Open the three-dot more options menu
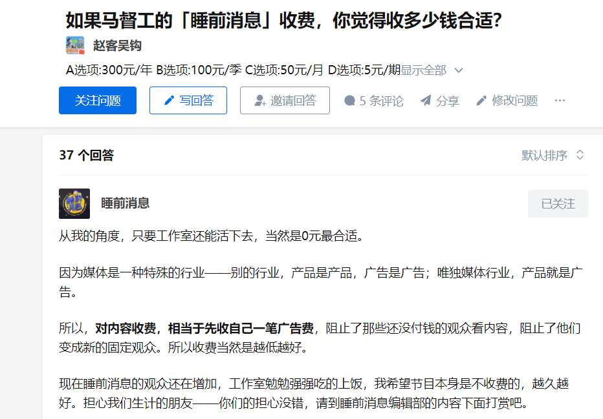 click(x=560, y=101)
